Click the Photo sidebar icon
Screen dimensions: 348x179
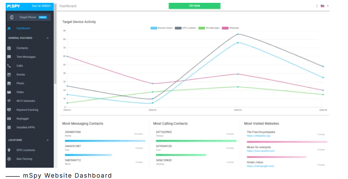coord(9,83)
